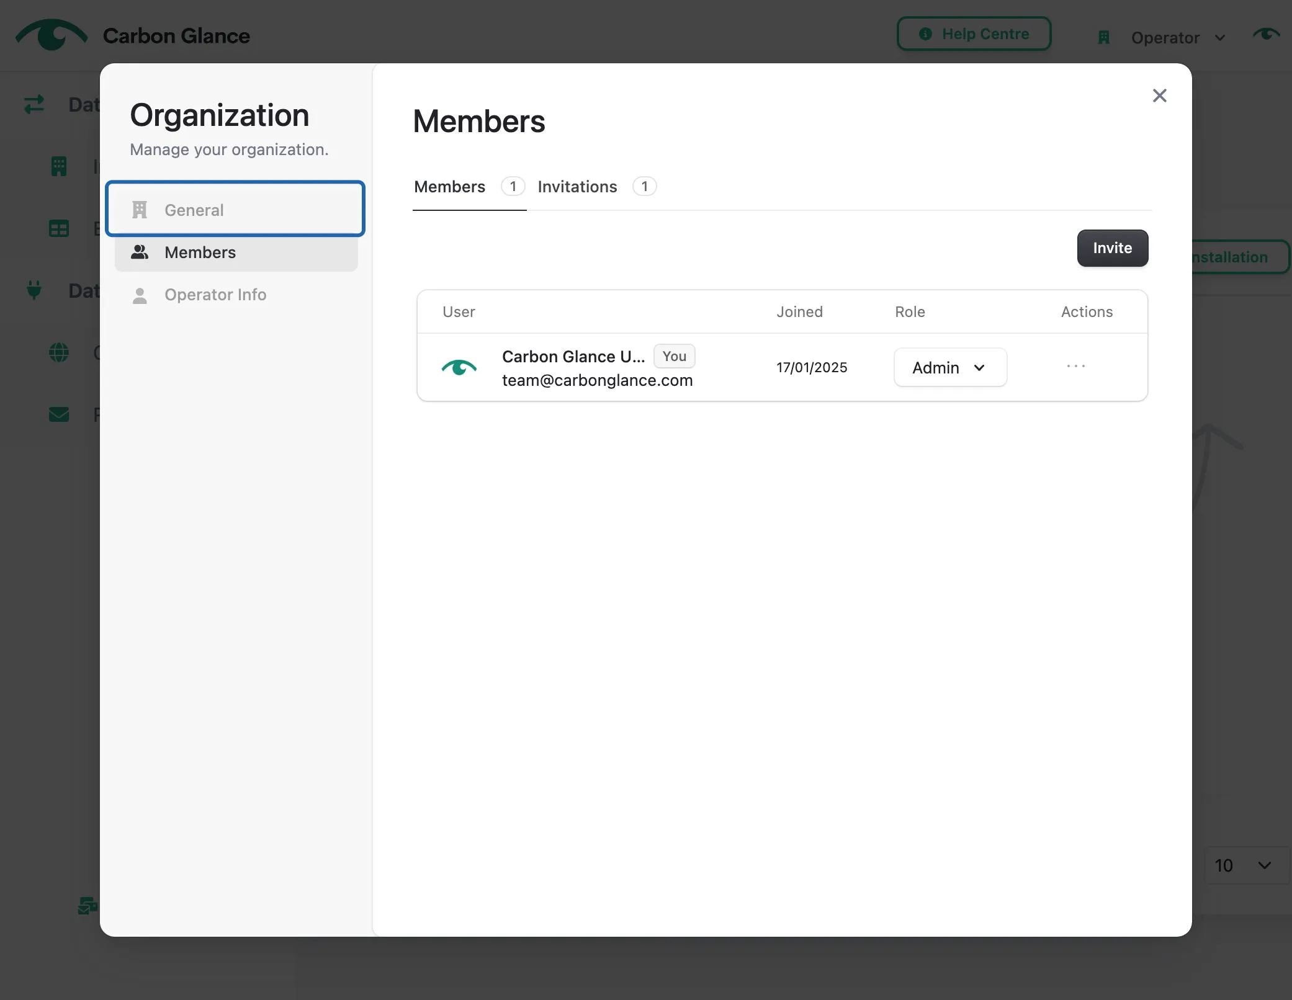This screenshot has height=1000, width=1292.
Task: Click the Actions column header
Action: pos(1087,311)
